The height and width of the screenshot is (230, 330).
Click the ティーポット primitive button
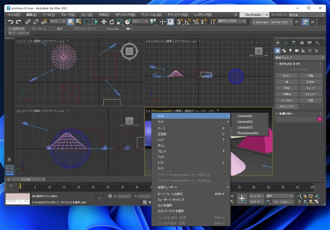click(x=287, y=100)
